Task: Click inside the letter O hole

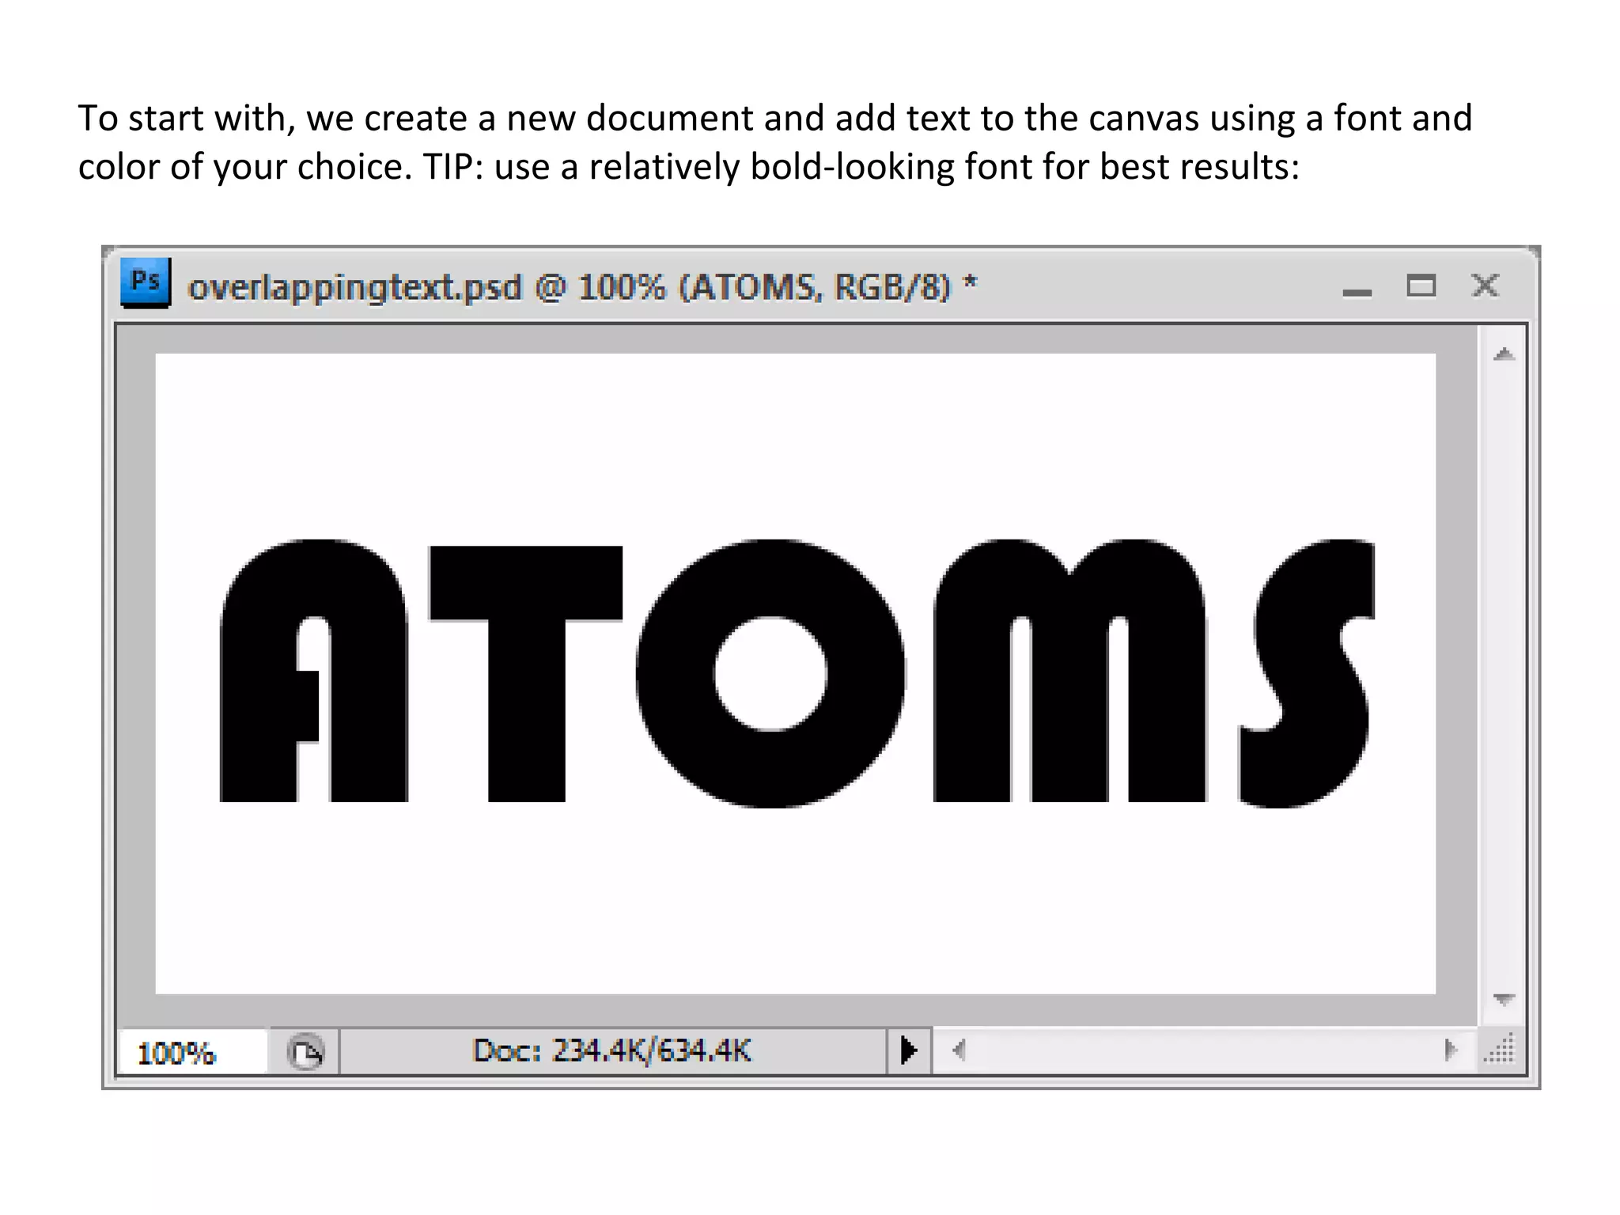Action: coord(770,674)
